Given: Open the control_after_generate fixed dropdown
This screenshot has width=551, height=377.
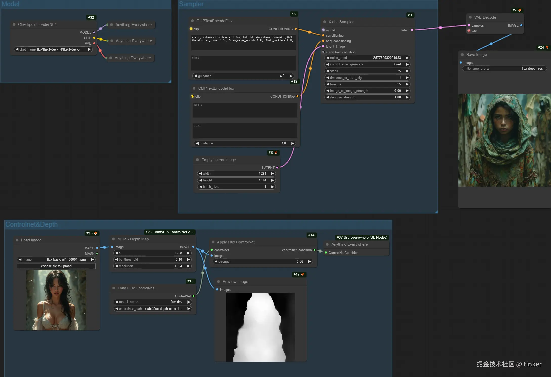Looking at the screenshot, I should click(x=367, y=64).
